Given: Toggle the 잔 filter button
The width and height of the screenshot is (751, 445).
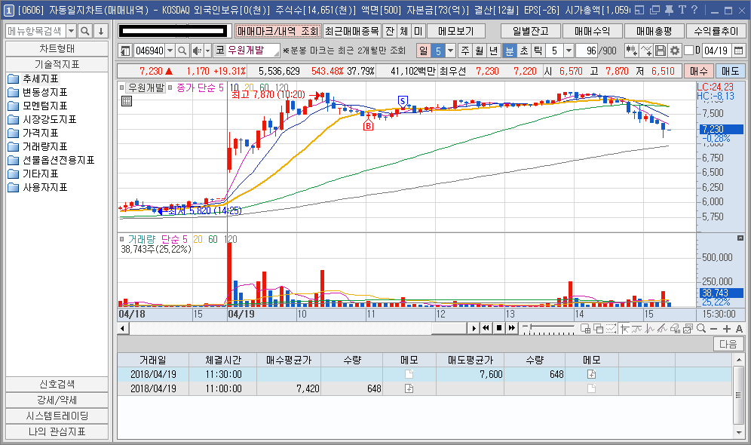Looking at the screenshot, I should 390,31.
